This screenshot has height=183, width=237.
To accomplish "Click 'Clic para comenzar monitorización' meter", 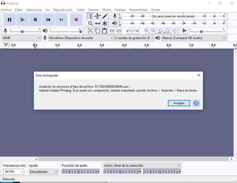I will pos(173,16).
